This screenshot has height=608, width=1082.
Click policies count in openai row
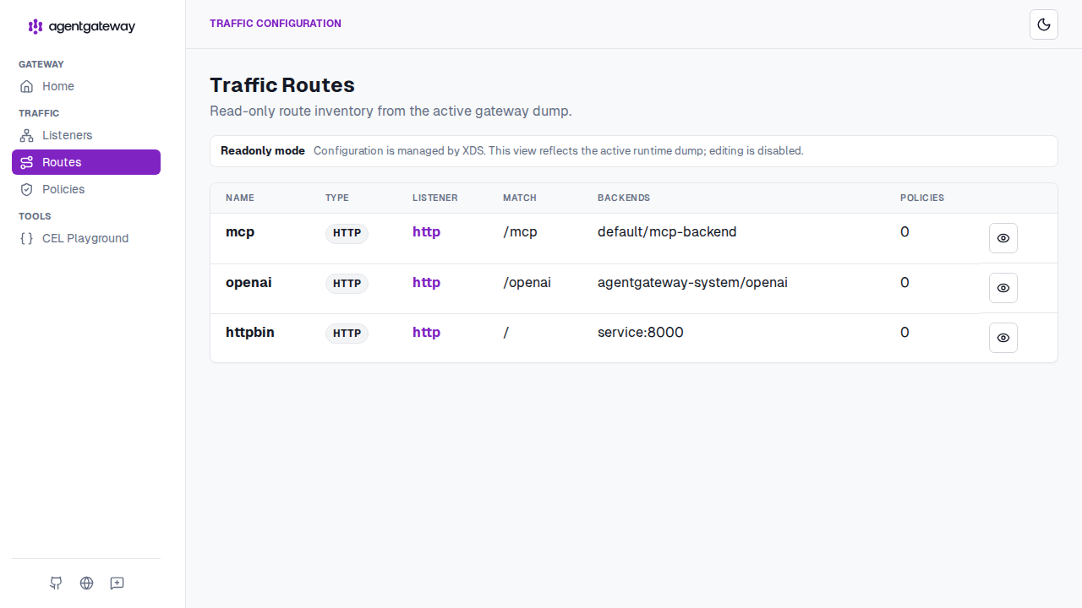pos(904,283)
